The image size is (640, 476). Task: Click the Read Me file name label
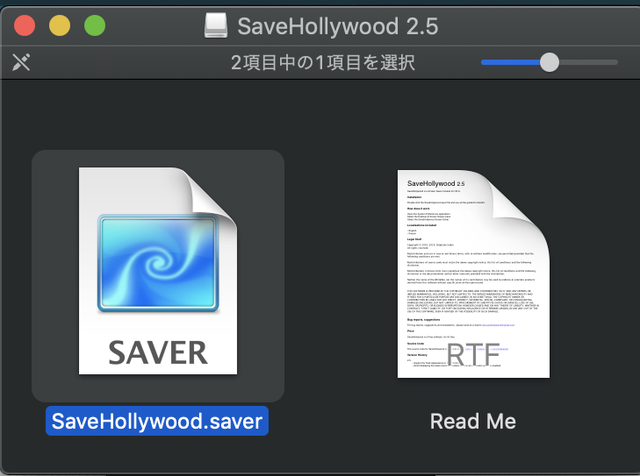coord(473,422)
